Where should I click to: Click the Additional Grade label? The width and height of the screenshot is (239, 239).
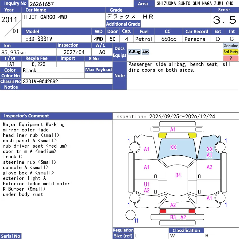(x=123, y=24)
